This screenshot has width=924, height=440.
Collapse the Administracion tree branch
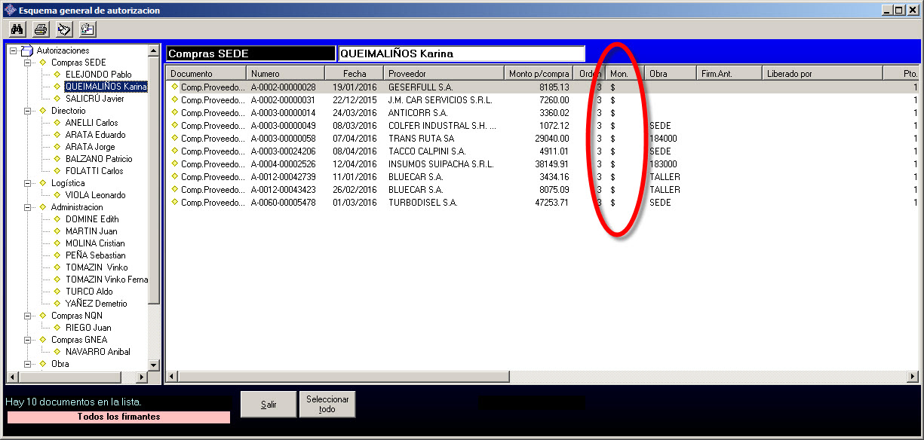click(x=28, y=207)
